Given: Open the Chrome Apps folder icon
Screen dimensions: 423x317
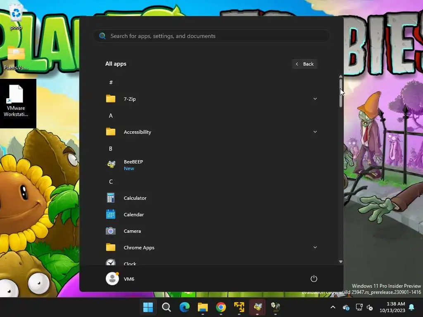Looking at the screenshot, I should [x=111, y=248].
